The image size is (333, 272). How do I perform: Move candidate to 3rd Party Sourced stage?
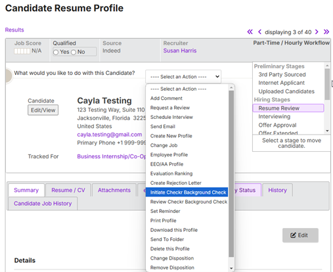pos(282,75)
